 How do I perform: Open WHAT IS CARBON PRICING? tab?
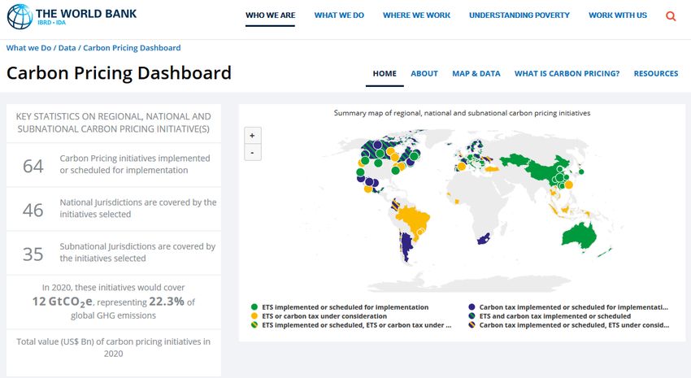coord(567,74)
